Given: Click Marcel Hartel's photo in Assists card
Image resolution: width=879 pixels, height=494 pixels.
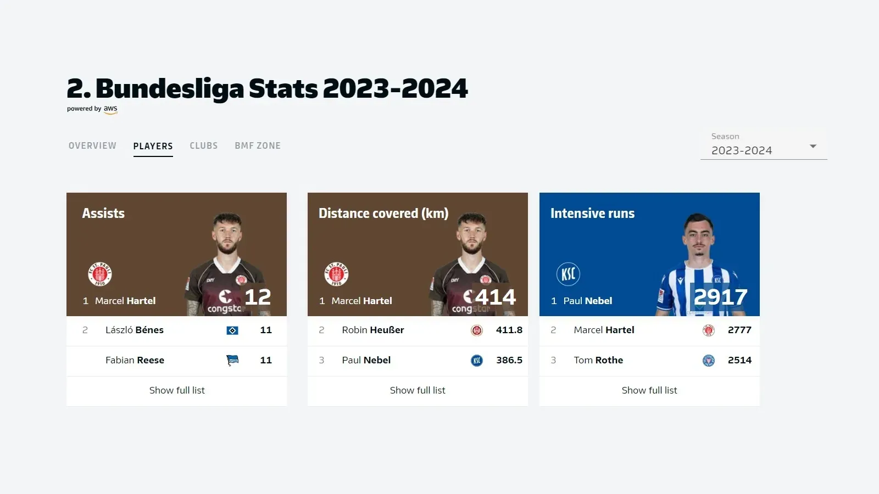Looking at the screenshot, I should coord(227,258).
